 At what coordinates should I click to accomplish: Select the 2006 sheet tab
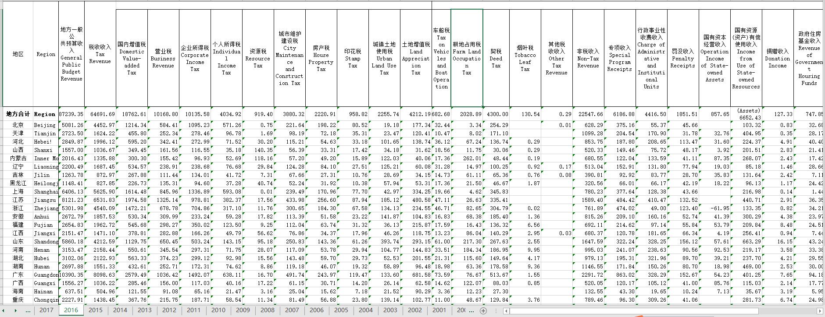(x=316, y=310)
